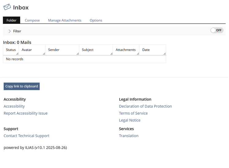The width and height of the screenshot is (229, 168).
Task: Select the Options tab
Action: (x=96, y=20)
